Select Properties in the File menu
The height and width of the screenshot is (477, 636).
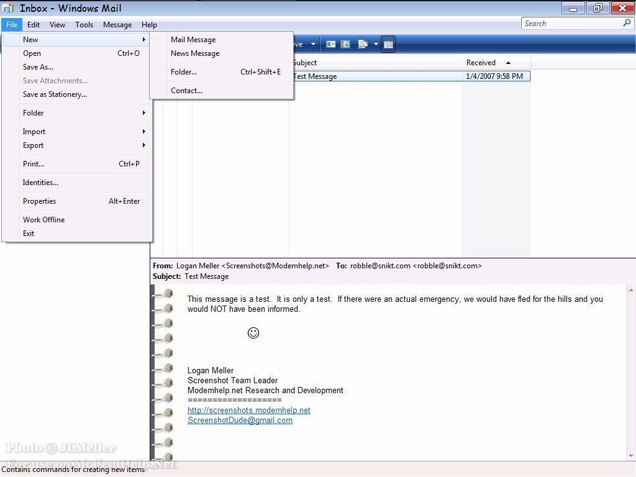coord(77,201)
